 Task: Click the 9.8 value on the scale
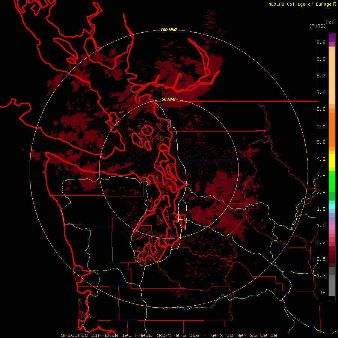pyautogui.click(x=321, y=42)
